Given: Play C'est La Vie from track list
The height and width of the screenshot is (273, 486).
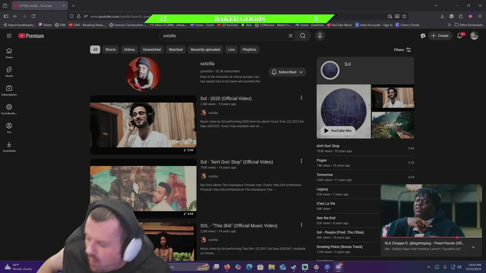Looking at the screenshot, I should point(348,206).
